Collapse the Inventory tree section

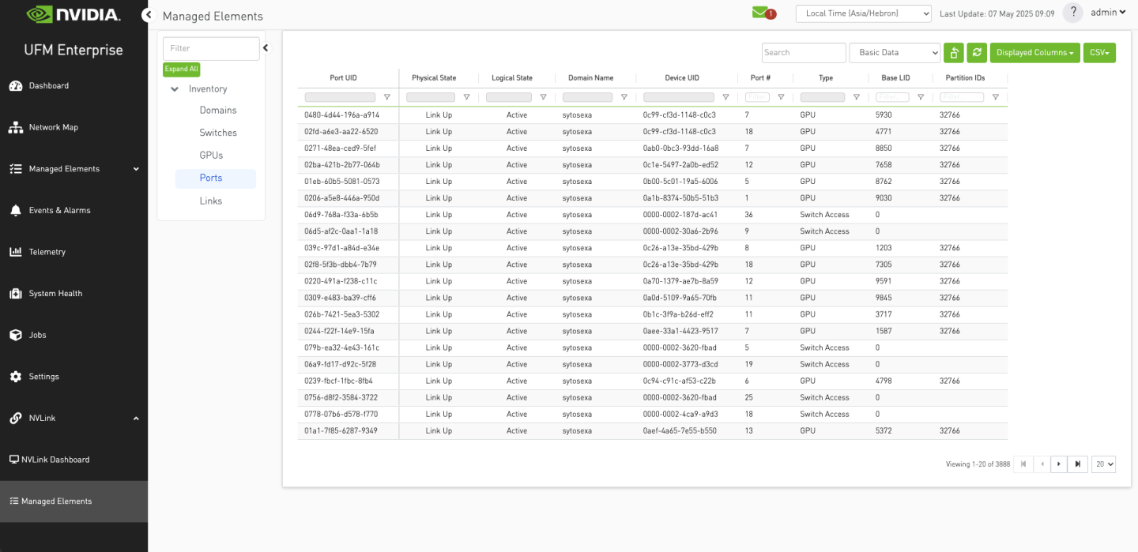(175, 88)
